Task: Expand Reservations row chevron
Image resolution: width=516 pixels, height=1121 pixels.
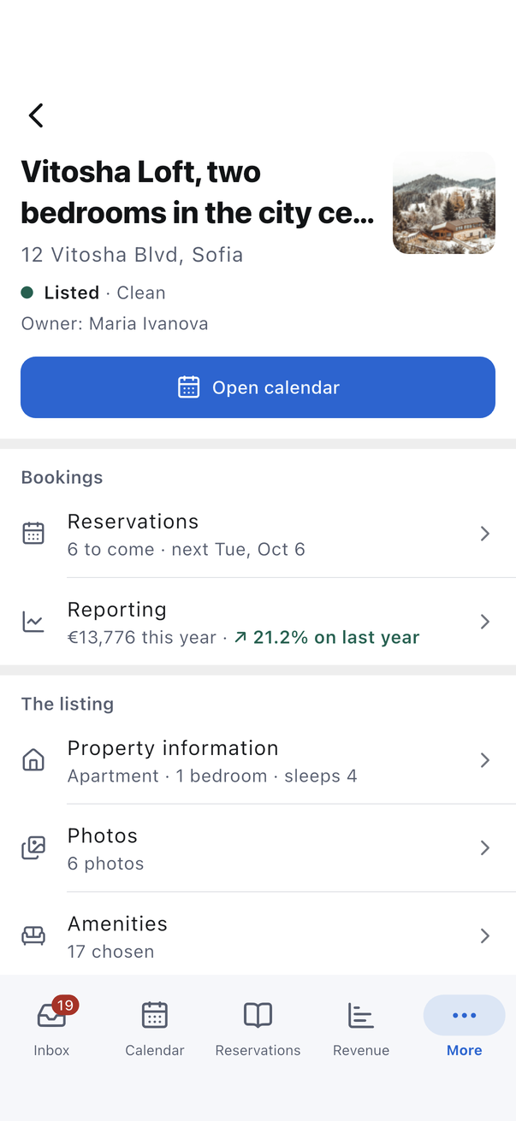Action: coord(485,534)
